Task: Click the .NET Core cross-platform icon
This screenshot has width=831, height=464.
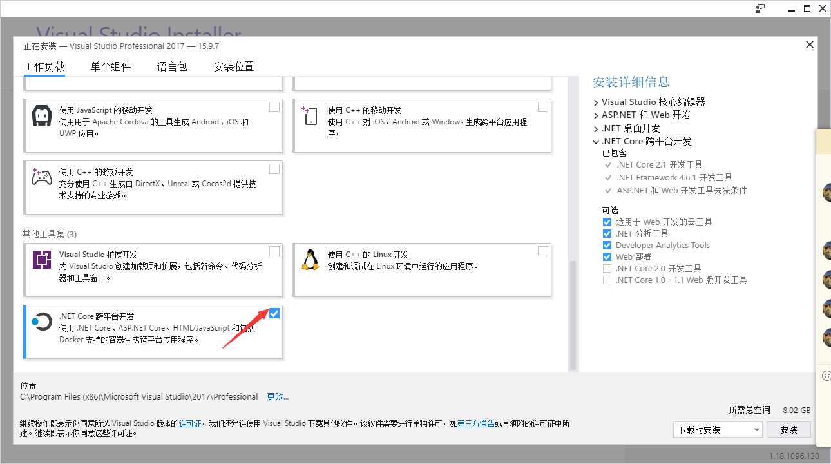Action: click(42, 322)
